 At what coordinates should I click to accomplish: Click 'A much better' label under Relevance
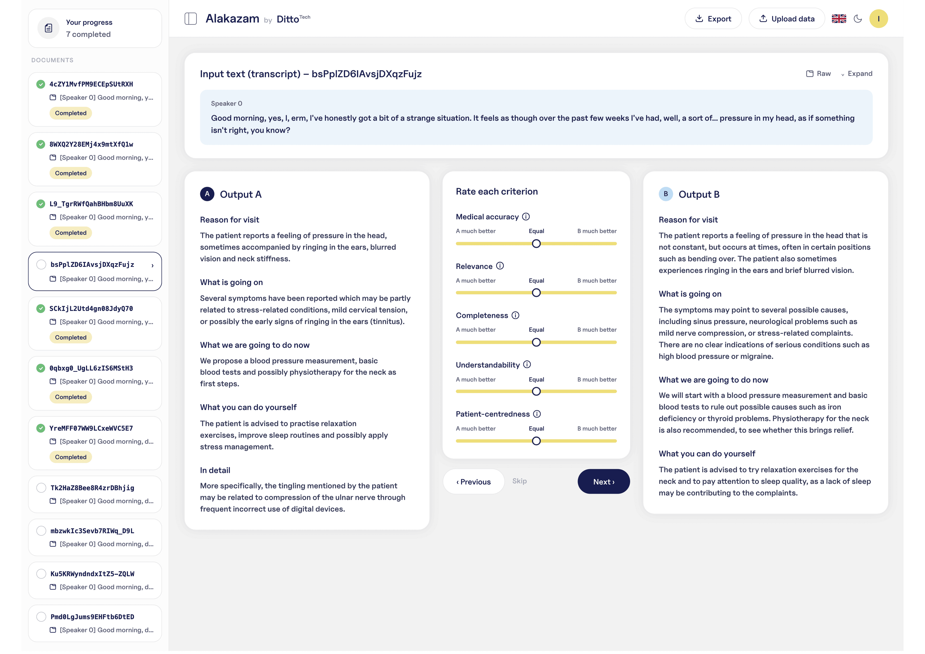pyautogui.click(x=475, y=281)
